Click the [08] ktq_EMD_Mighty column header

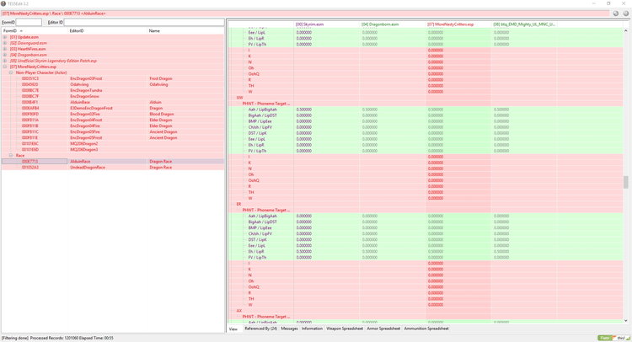[x=524, y=24]
